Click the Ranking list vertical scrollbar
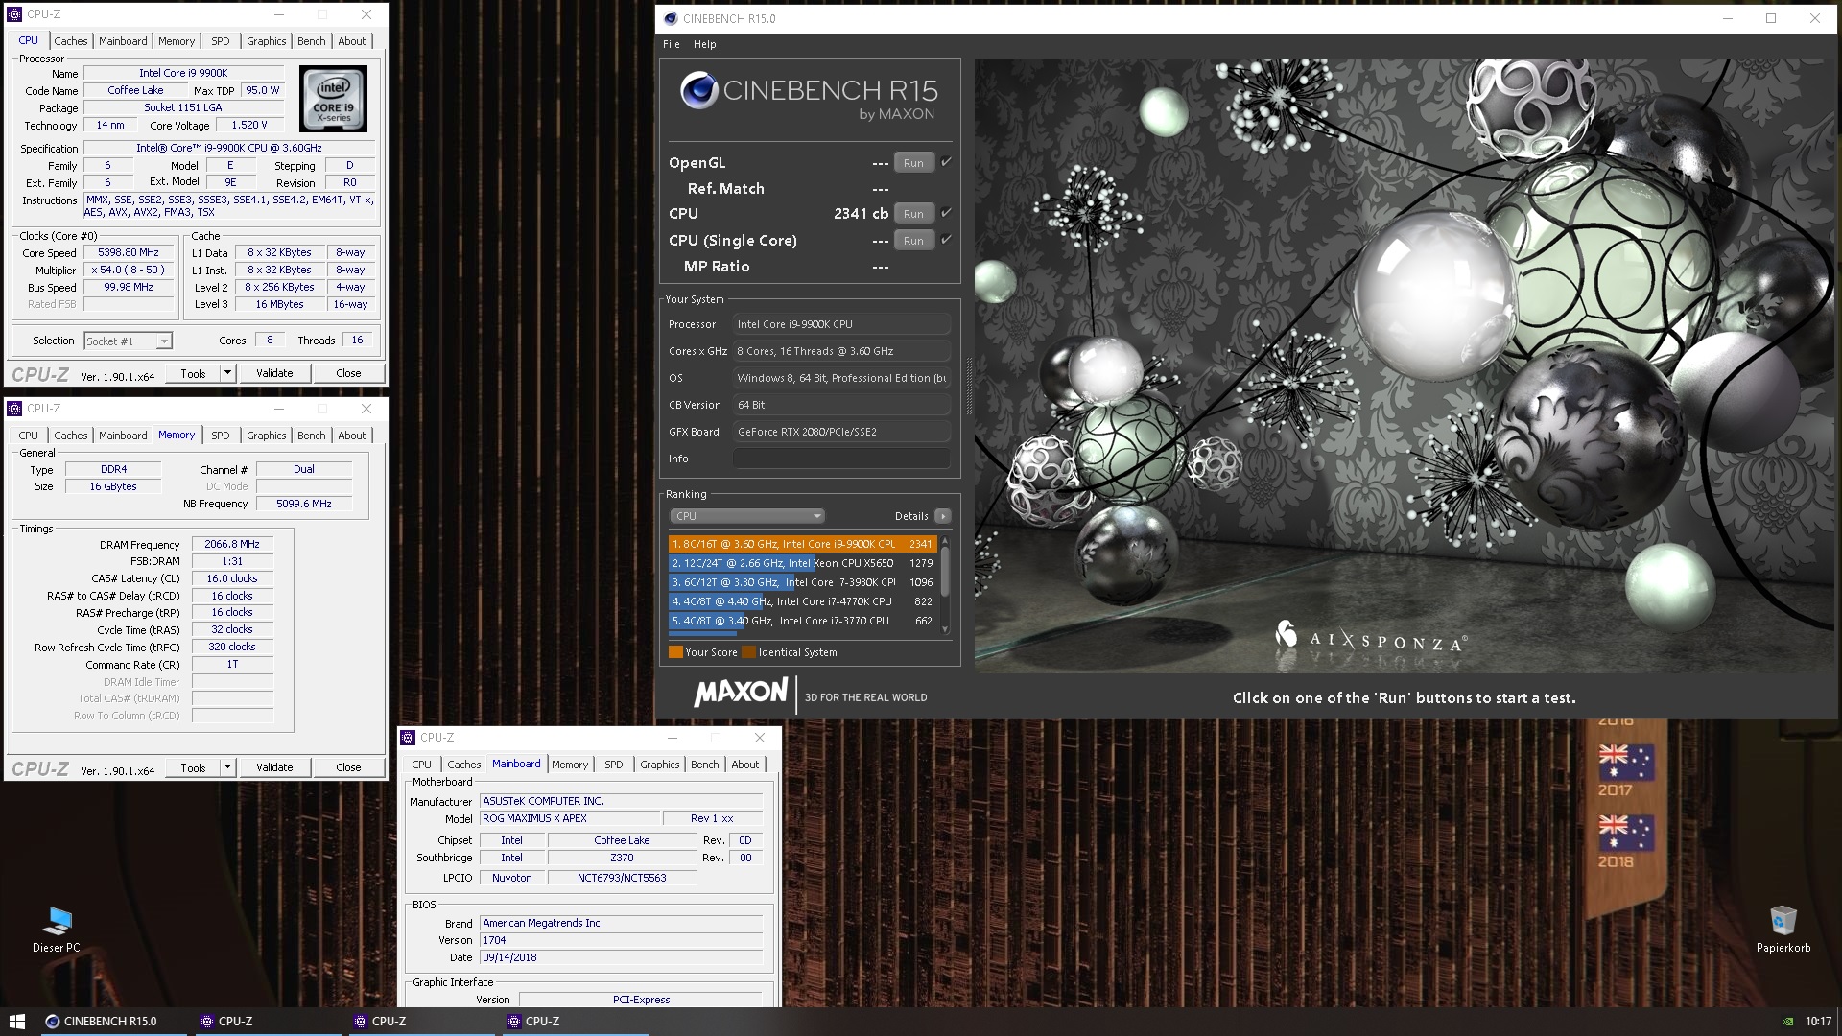 (945, 584)
